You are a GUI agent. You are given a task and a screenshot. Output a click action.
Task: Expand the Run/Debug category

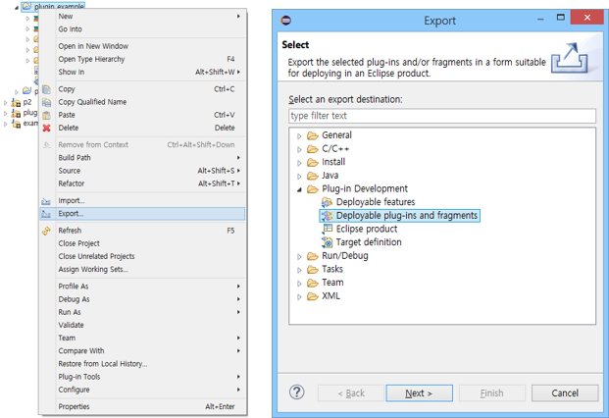coord(299,256)
